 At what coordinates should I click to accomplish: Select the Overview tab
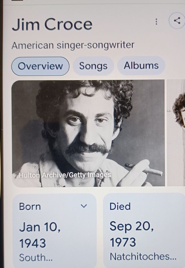[x=40, y=66]
